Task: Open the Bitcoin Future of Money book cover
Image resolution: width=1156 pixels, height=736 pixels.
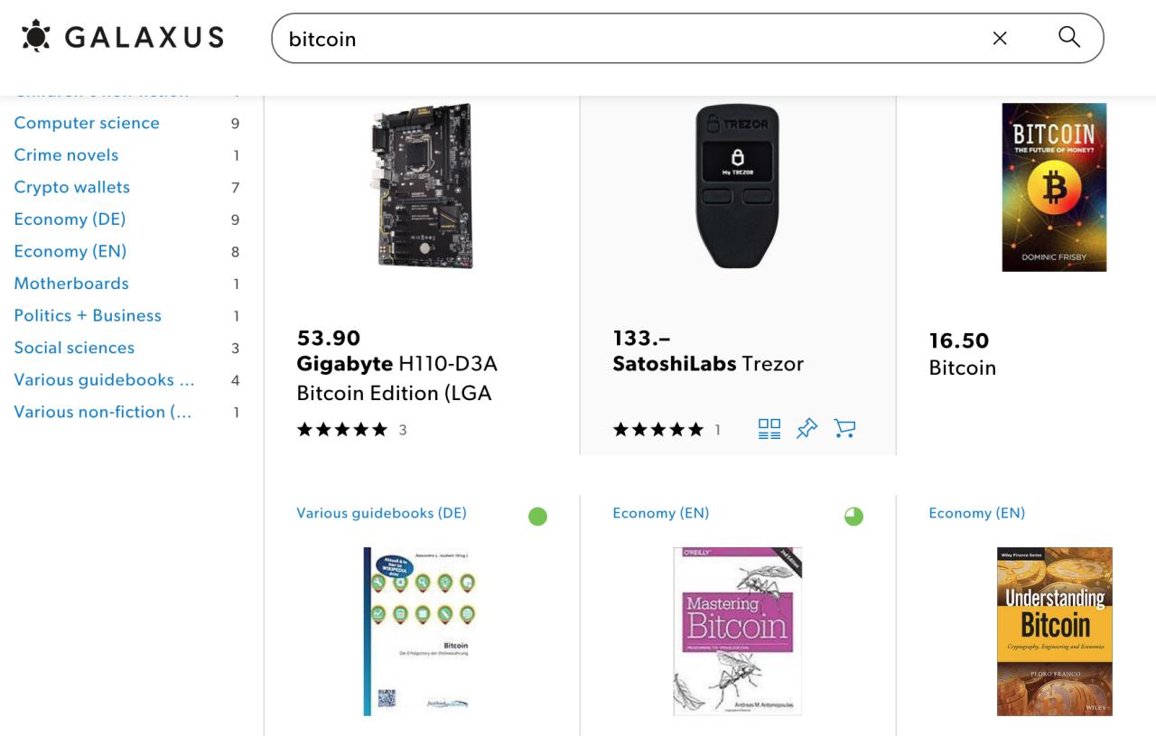Action: pos(1053,187)
